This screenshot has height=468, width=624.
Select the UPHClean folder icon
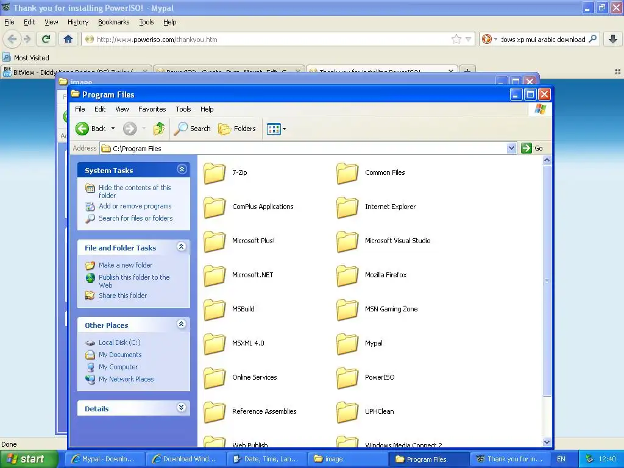[347, 411]
